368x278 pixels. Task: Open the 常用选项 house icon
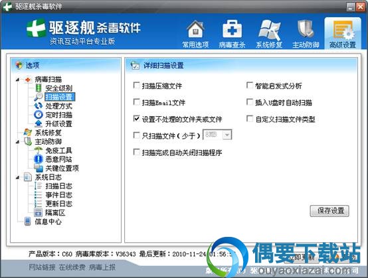195,29
